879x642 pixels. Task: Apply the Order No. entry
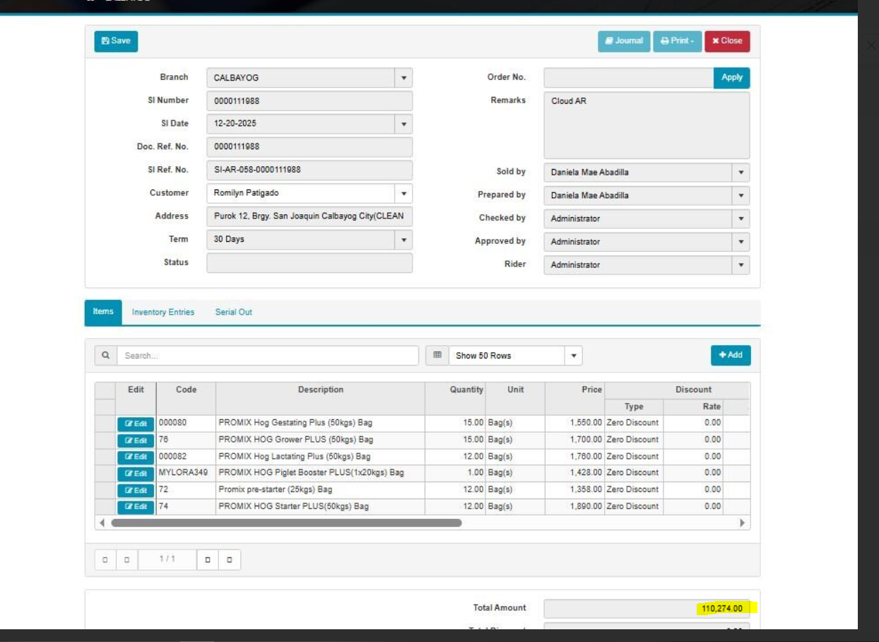pos(731,78)
